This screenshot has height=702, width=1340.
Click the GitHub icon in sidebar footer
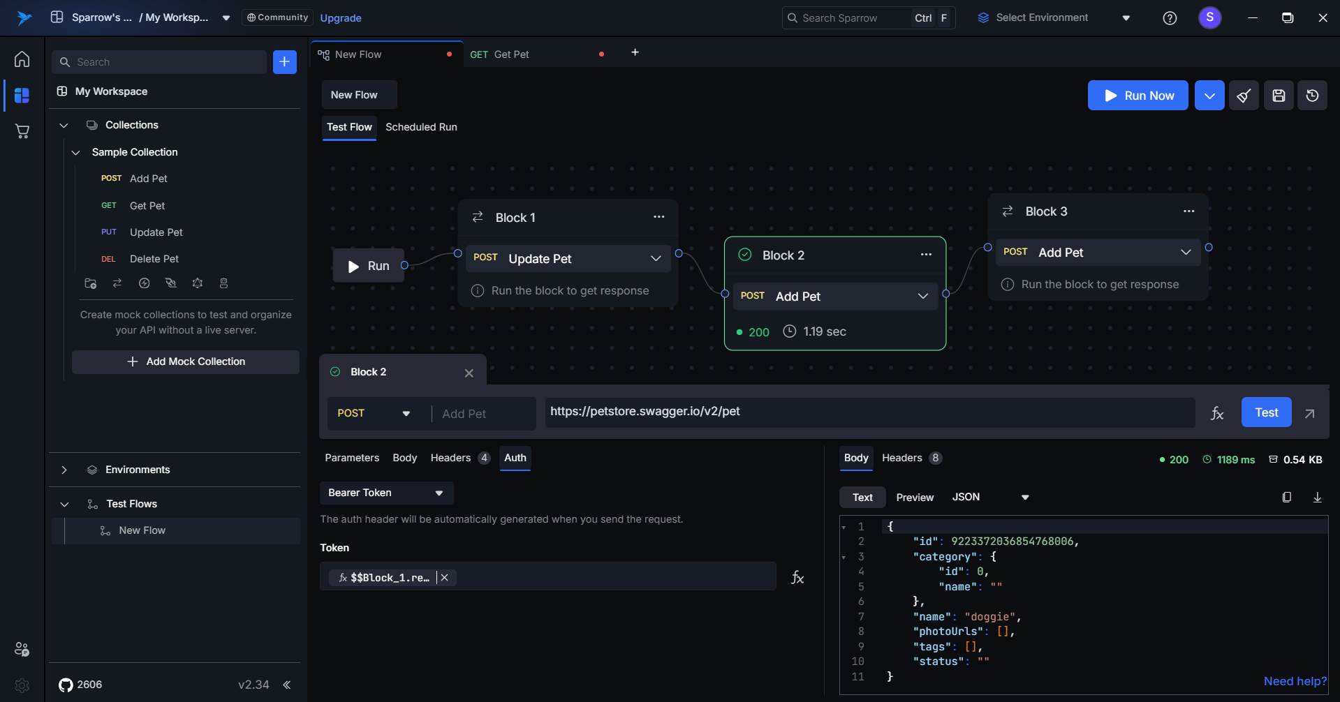point(66,685)
